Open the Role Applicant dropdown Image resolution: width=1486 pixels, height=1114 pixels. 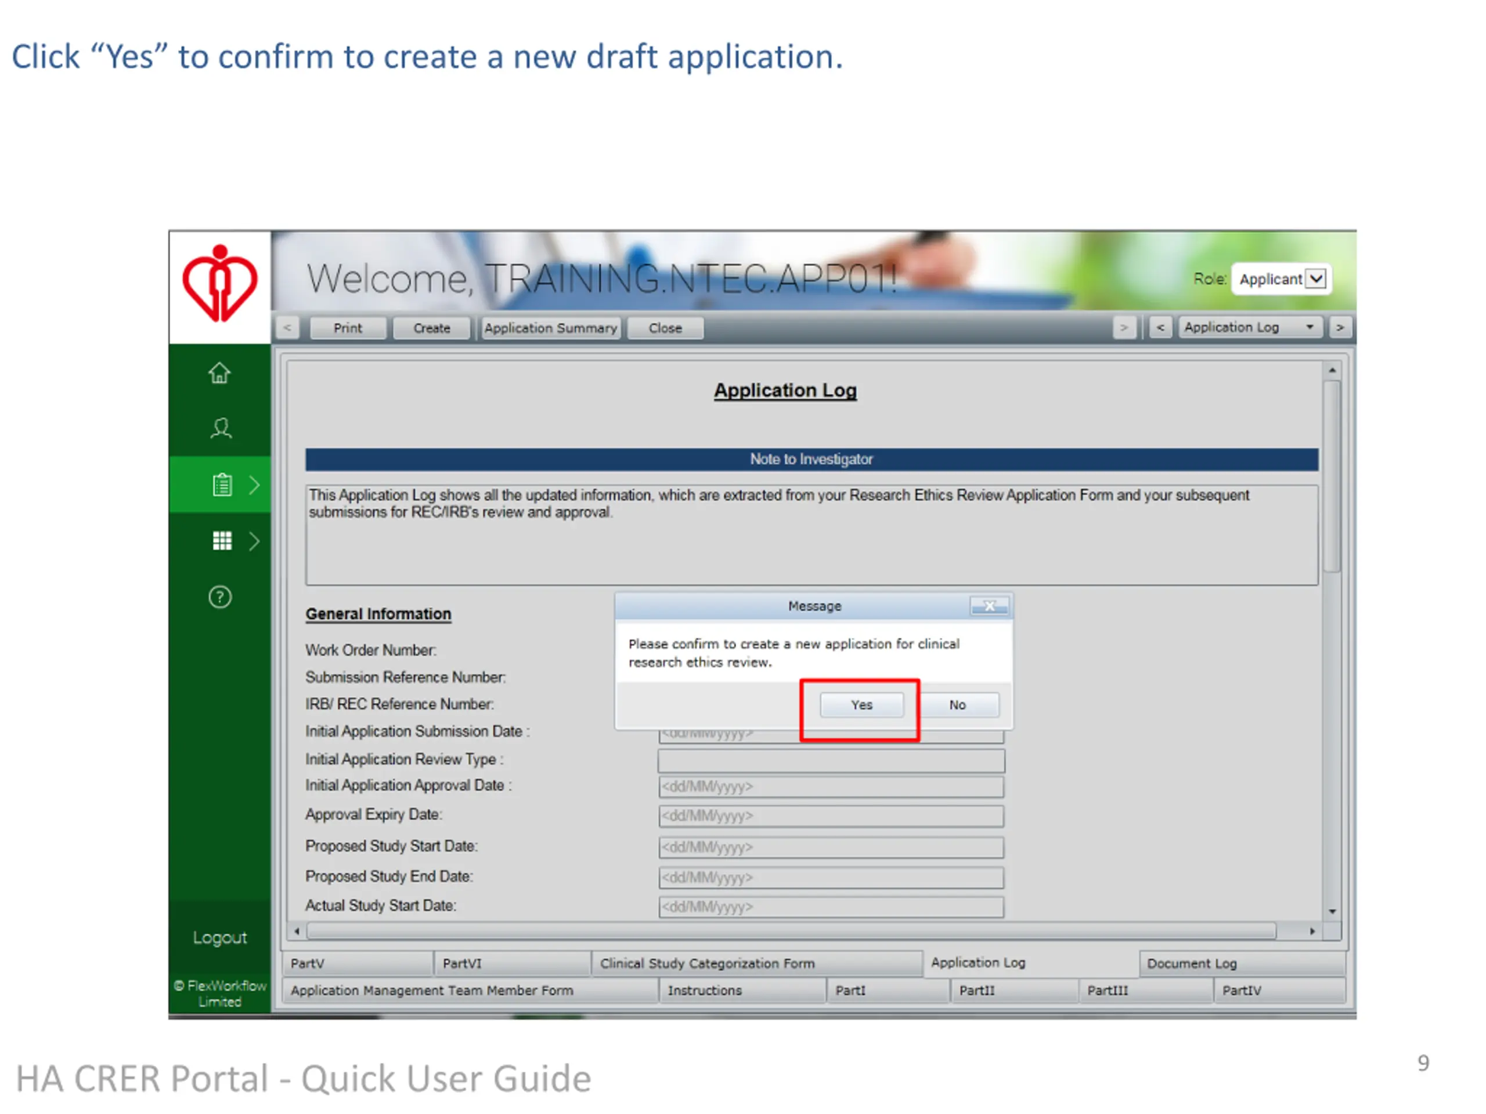click(1316, 278)
